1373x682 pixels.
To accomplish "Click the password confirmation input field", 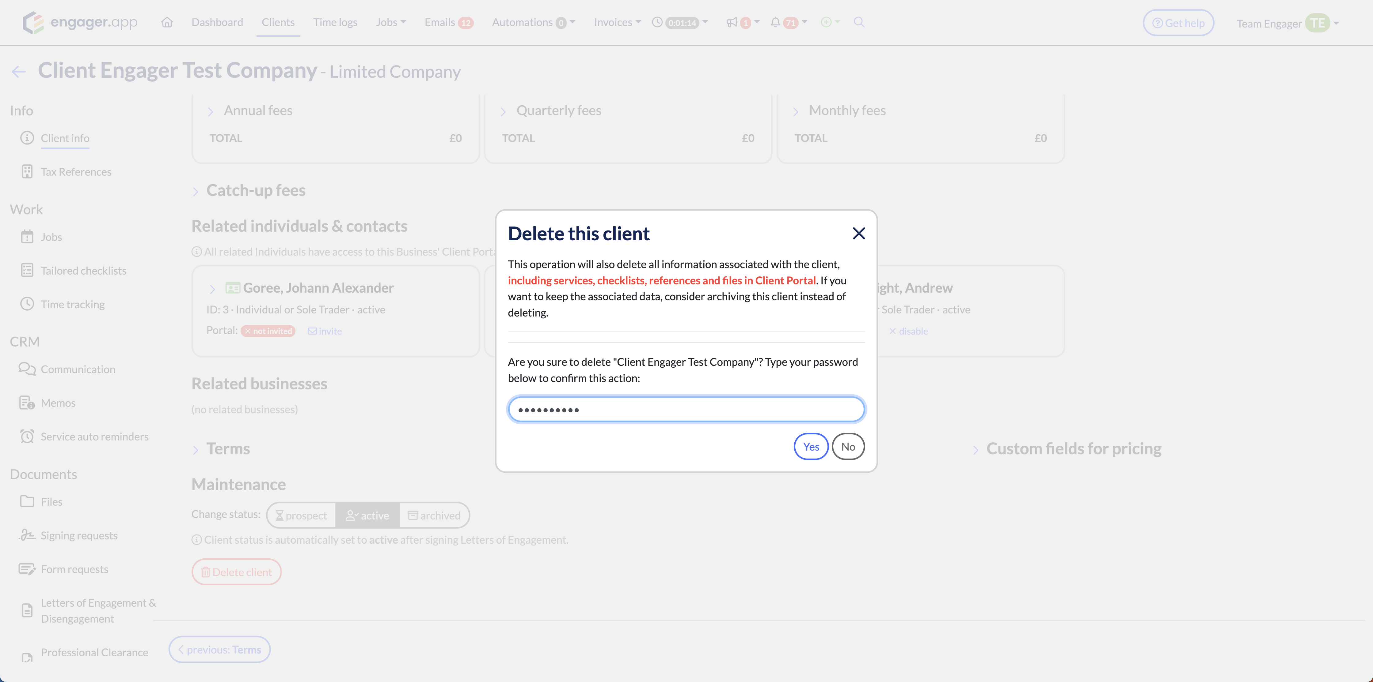I will point(686,409).
